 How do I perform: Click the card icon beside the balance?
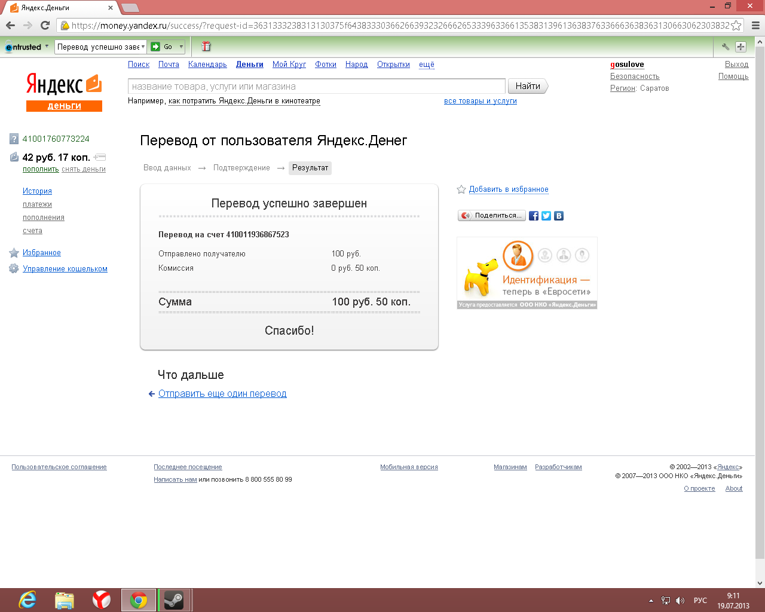click(100, 157)
